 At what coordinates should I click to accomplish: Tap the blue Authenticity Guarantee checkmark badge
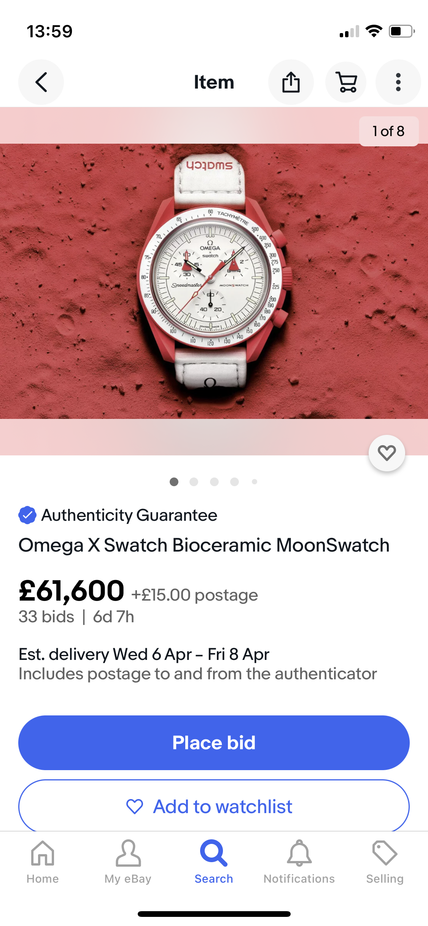tap(27, 515)
